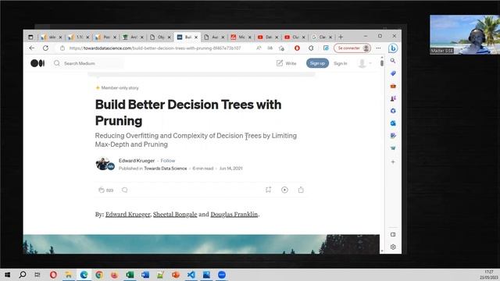Click the Edge sidebar search icon

(x=393, y=61)
